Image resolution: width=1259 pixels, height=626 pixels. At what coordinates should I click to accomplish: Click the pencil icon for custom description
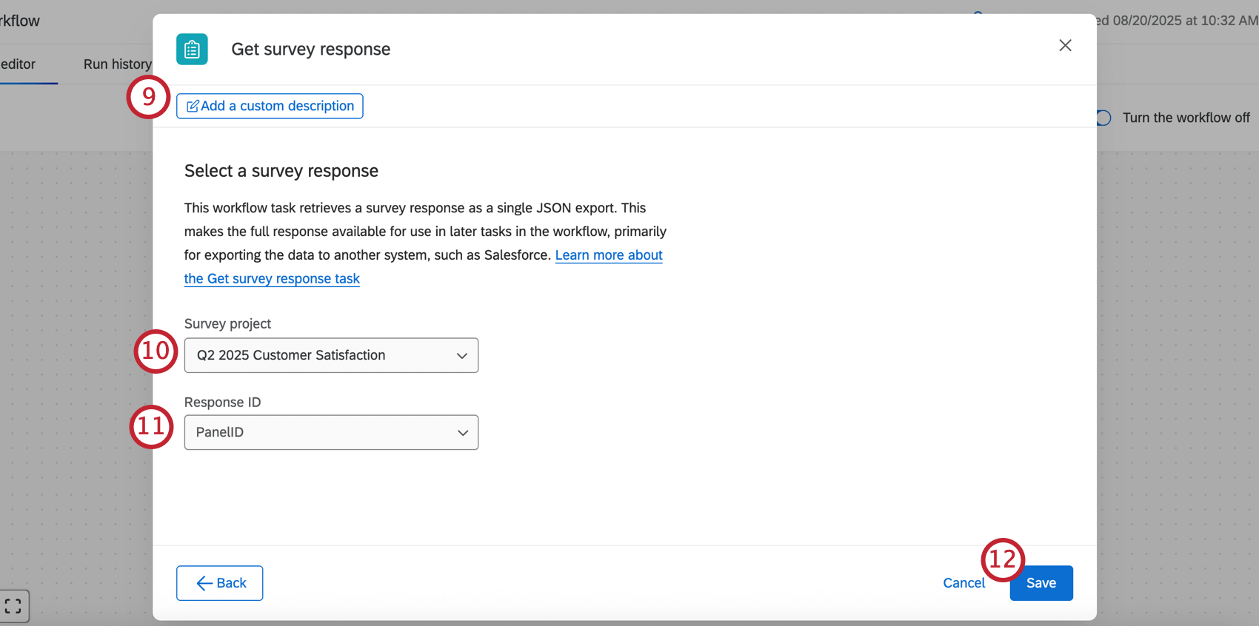pos(193,107)
